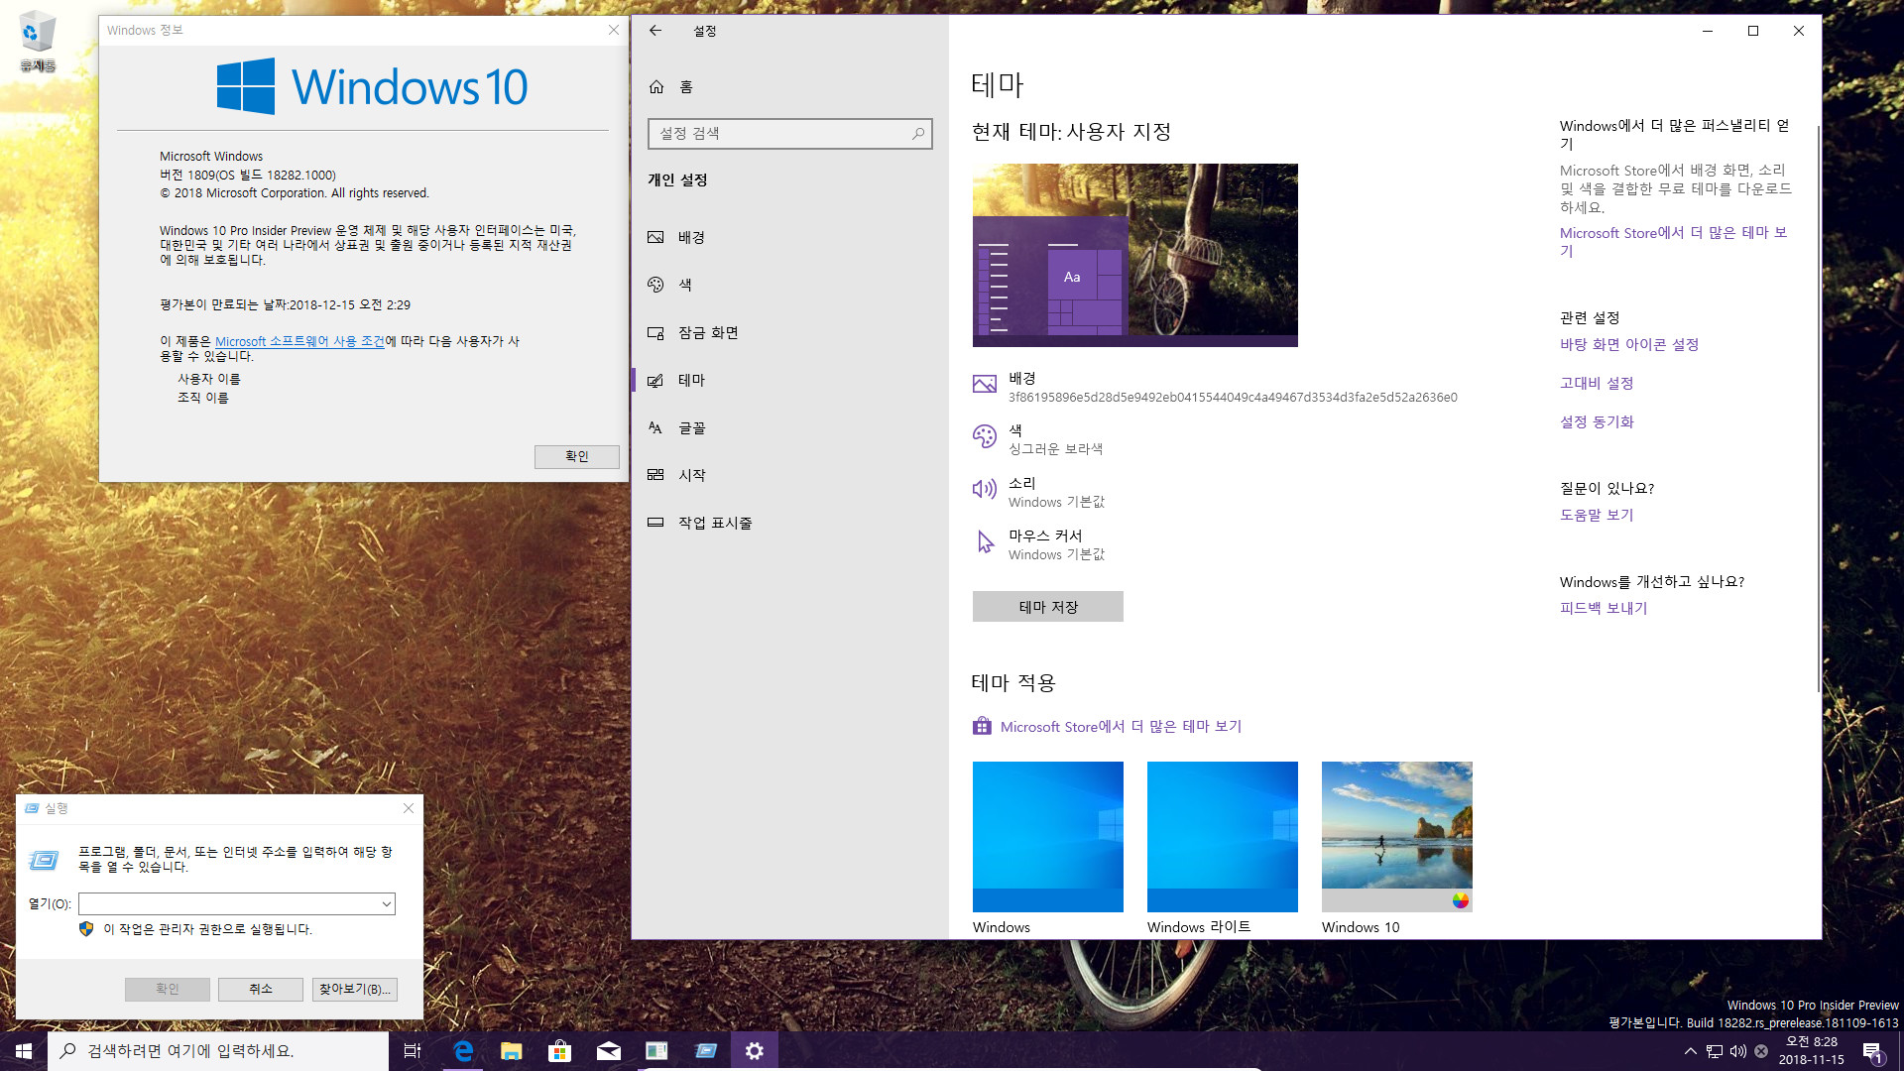Screen dimensions: 1904x1071
Task: Expand the 열기 dropdown arrow in Run dialog
Action: (386, 903)
